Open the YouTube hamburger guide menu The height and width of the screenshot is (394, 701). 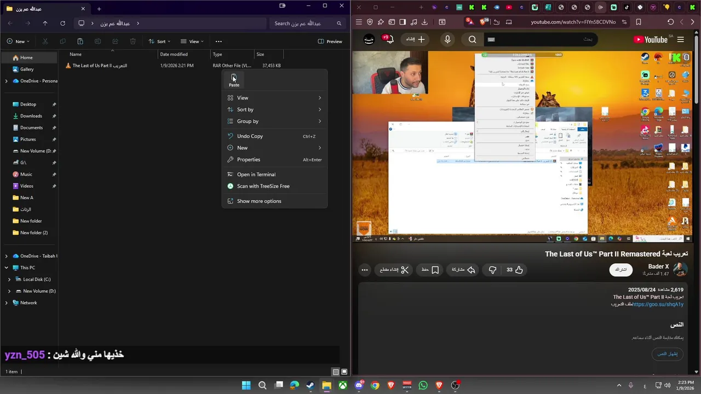point(681,39)
